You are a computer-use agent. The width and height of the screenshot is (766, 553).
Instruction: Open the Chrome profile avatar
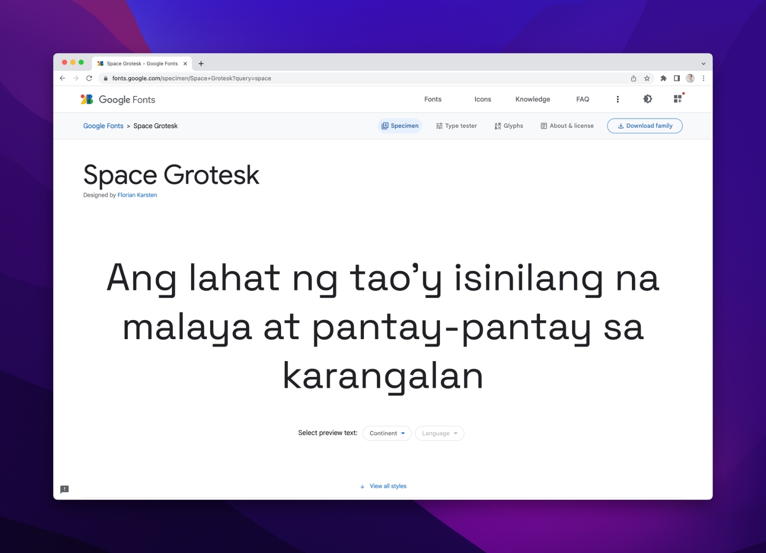tap(690, 78)
